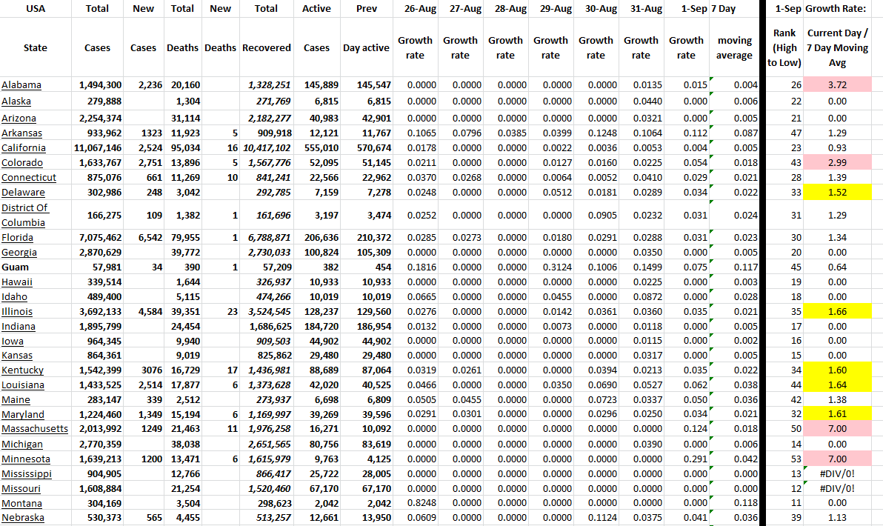Image resolution: width=883 pixels, height=526 pixels.
Task: Open the Kentucky state link
Action: tap(23, 370)
